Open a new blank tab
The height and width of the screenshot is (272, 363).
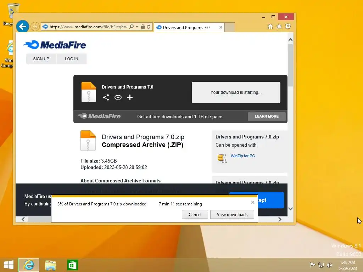coord(230,27)
